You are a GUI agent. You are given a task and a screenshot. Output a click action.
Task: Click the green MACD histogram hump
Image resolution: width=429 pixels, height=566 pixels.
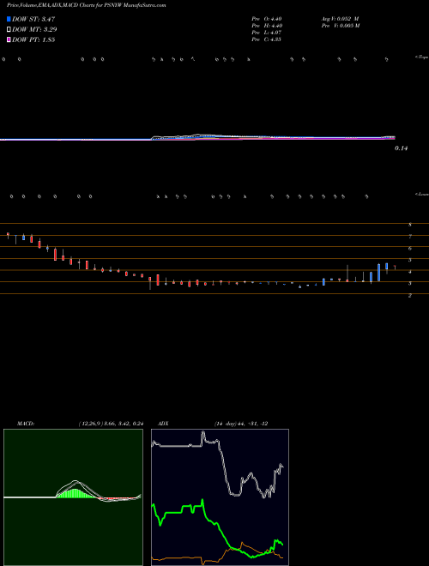coord(74,493)
